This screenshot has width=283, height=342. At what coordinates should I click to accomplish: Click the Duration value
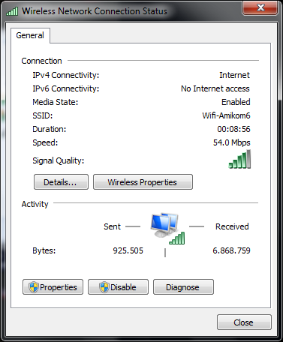pyautogui.click(x=233, y=129)
